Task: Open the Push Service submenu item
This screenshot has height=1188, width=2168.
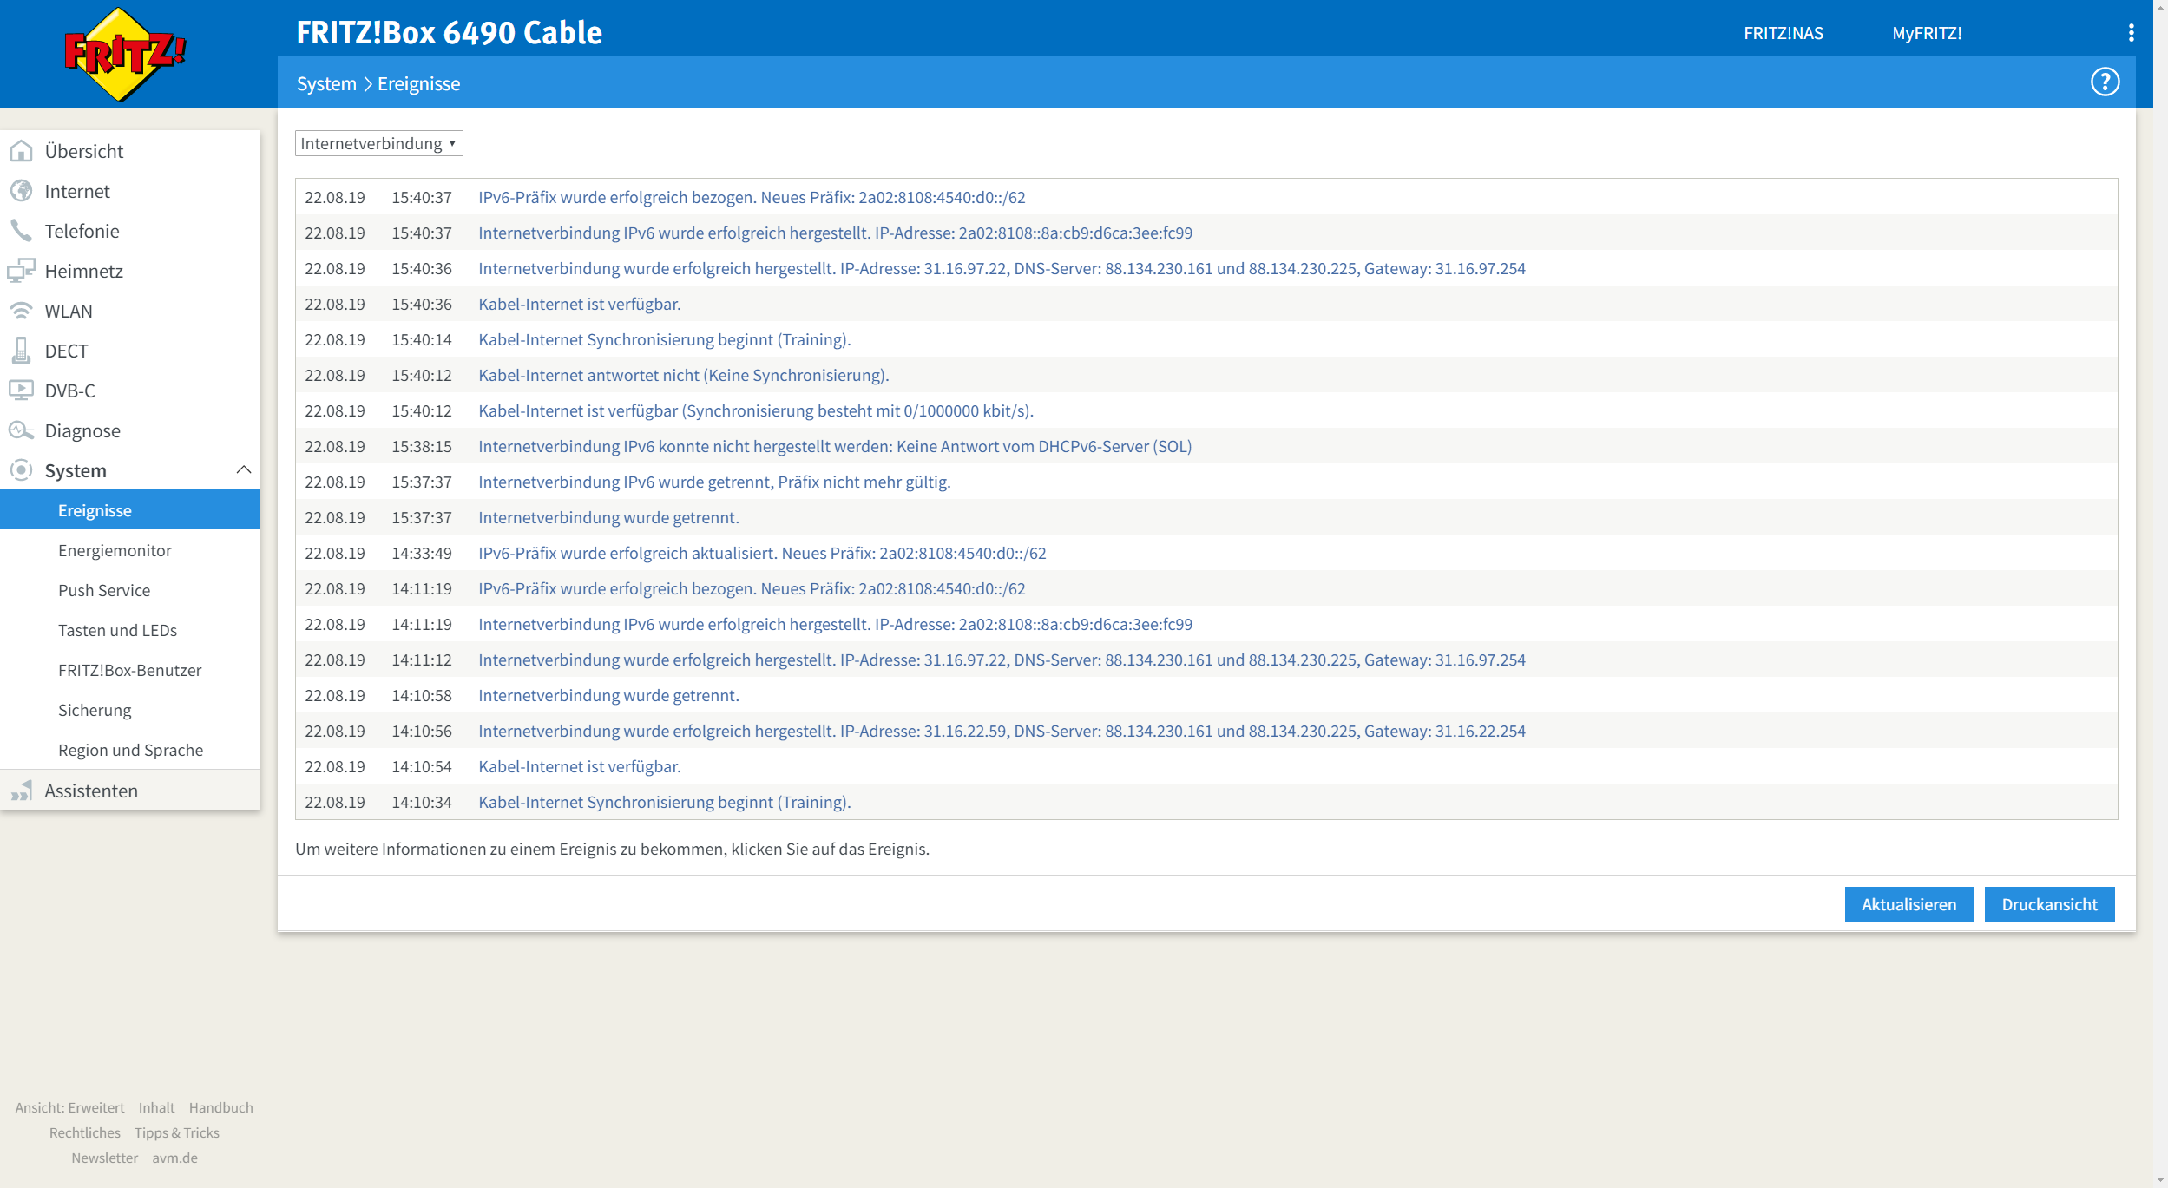Action: [104, 590]
